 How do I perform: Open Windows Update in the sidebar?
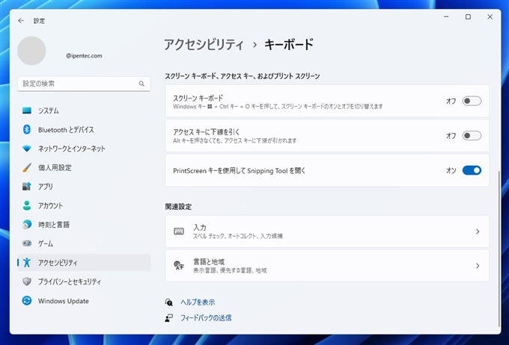point(84,301)
